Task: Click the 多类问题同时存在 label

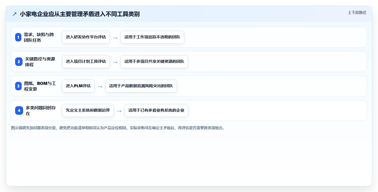Action: point(41,110)
